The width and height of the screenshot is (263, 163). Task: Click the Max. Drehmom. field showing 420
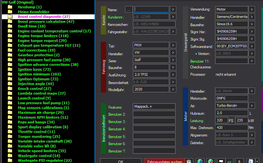[x=231, y=128]
